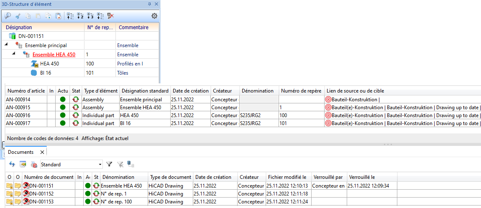Viewport: 481px width, 208px height.
Task: Open the settings gear in 3D-Structure panel
Action: tap(154, 16)
